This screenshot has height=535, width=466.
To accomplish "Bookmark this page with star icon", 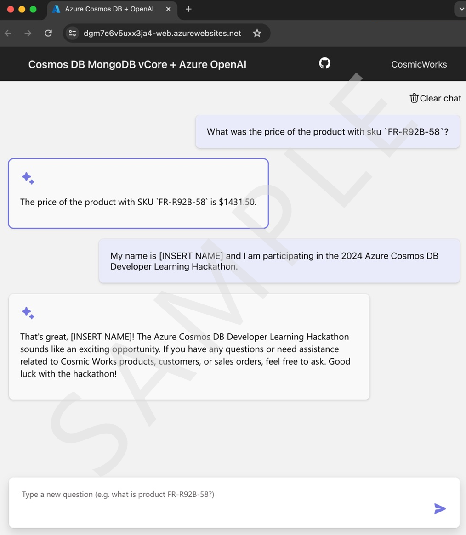I will pyautogui.click(x=257, y=33).
